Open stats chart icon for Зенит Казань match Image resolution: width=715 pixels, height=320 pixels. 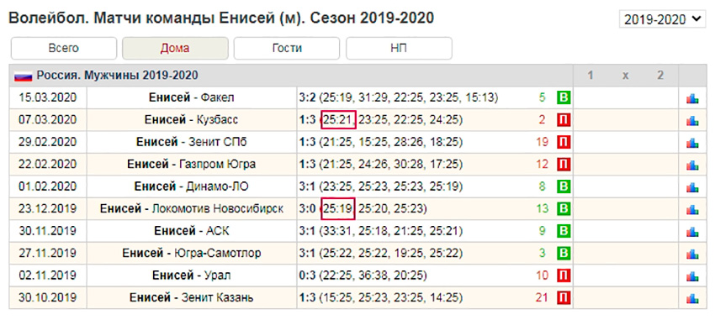pos(692,298)
